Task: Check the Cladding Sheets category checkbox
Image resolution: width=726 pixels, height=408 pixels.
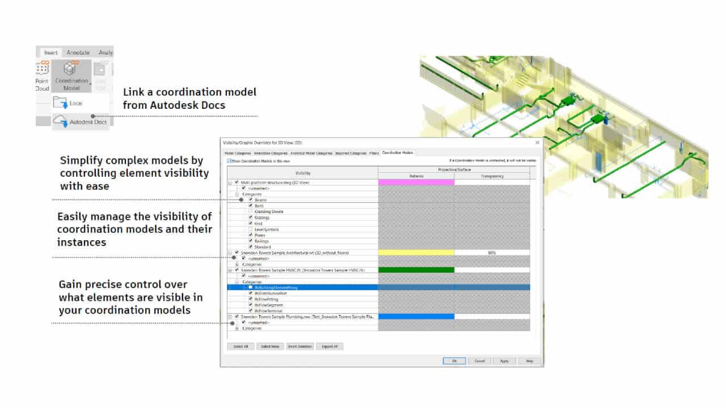Action: tap(250, 211)
